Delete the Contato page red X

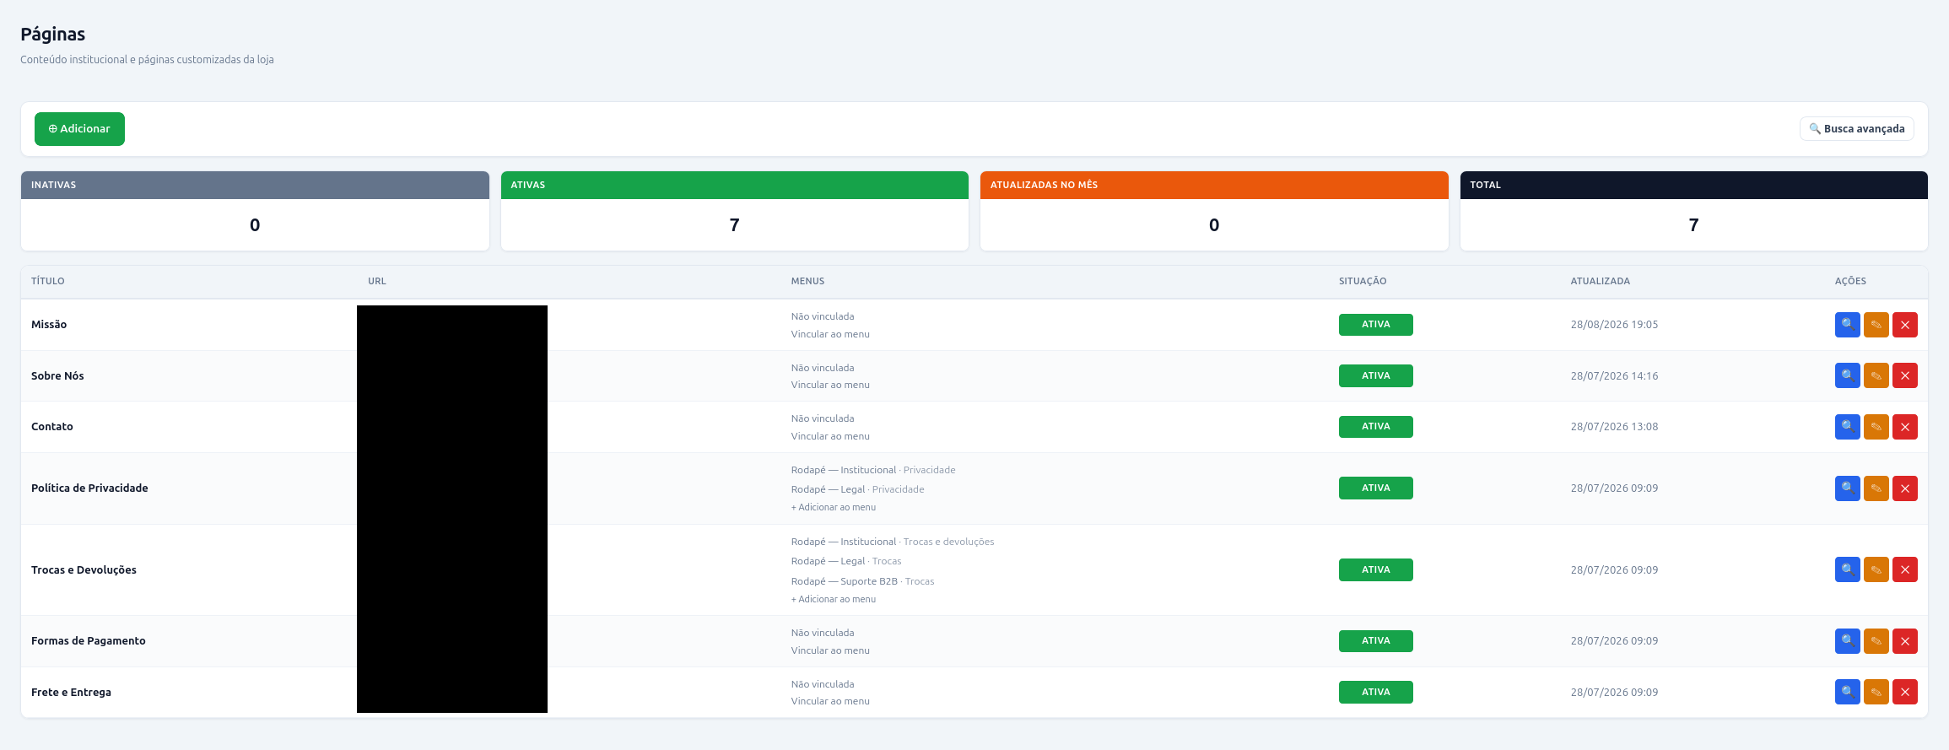click(1904, 427)
